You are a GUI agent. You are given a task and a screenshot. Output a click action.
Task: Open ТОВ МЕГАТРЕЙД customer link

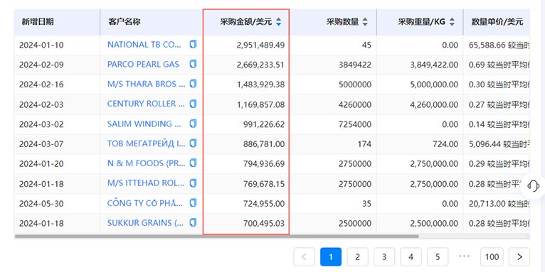[x=147, y=143]
